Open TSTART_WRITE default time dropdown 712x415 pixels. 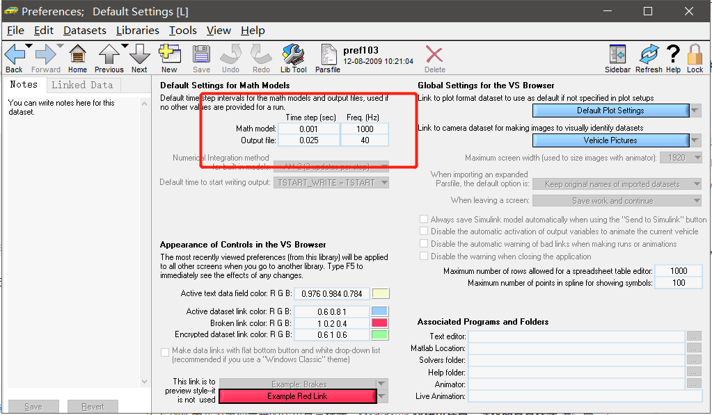331,182
